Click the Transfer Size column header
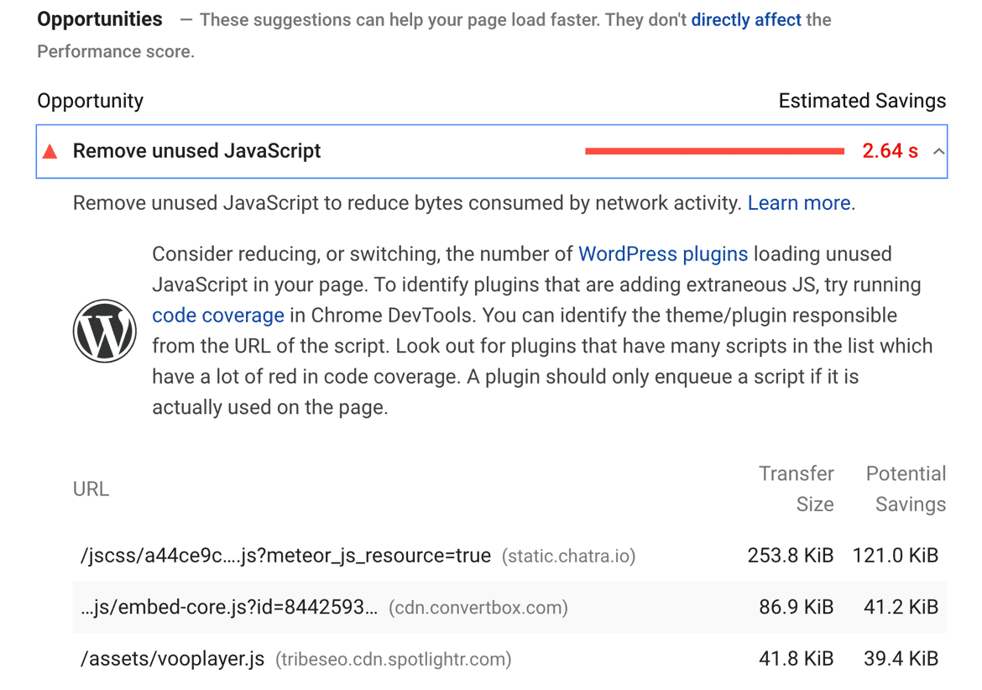 click(796, 489)
